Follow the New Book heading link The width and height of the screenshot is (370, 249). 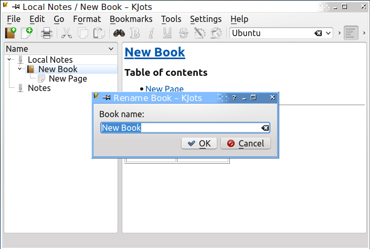[x=155, y=52]
